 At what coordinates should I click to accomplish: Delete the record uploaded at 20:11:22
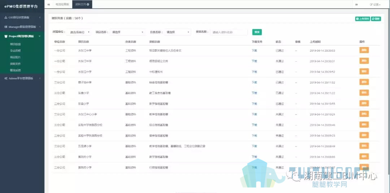[364, 93]
